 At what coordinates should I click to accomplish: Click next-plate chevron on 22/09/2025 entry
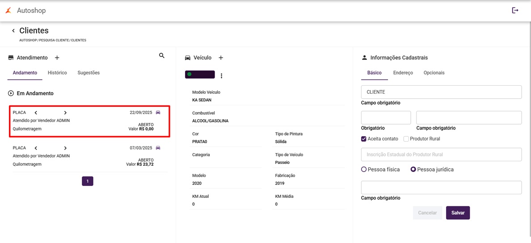65,113
